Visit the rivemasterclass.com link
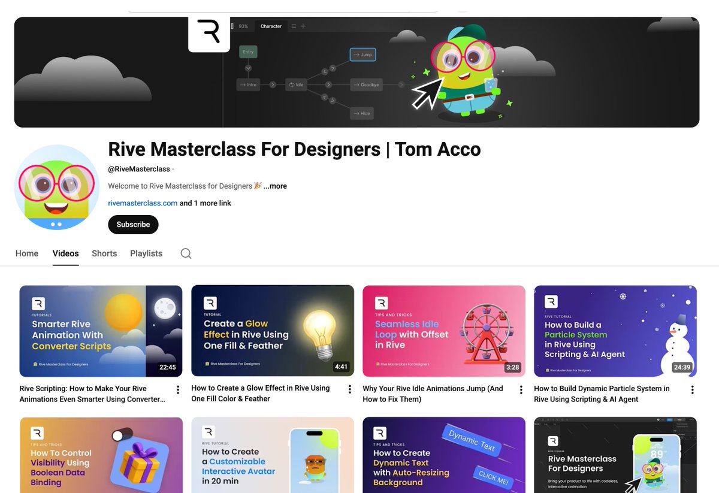The height and width of the screenshot is (493, 719). 143,203
